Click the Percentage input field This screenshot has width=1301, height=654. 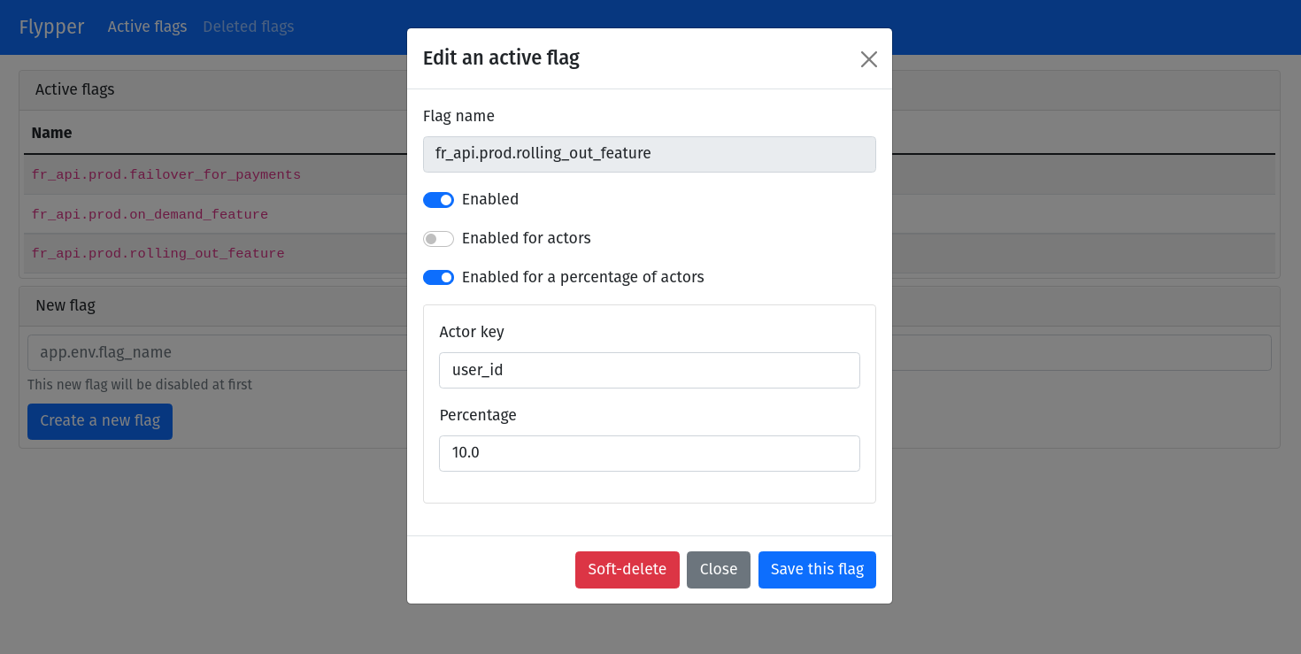tap(649, 453)
